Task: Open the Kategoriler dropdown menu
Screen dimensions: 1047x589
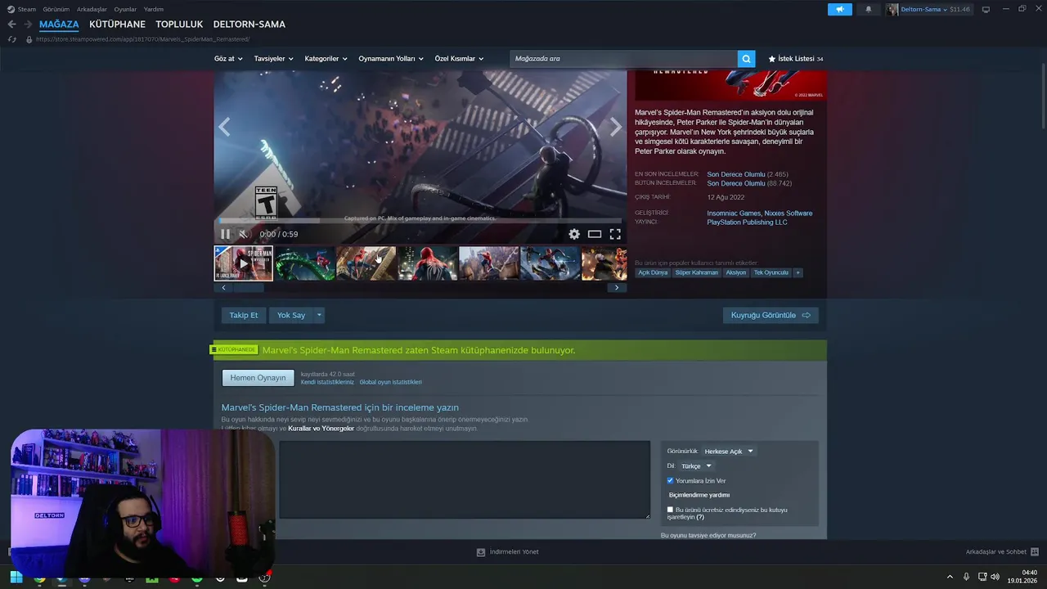Action: pos(326,59)
